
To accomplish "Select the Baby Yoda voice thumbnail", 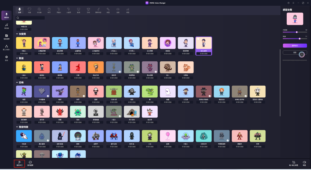I will [114, 92].
